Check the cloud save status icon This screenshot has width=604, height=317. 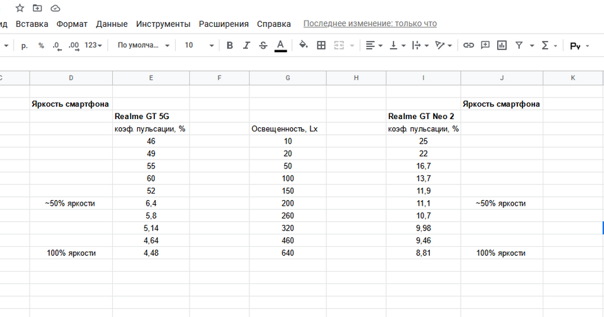pos(56,8)
